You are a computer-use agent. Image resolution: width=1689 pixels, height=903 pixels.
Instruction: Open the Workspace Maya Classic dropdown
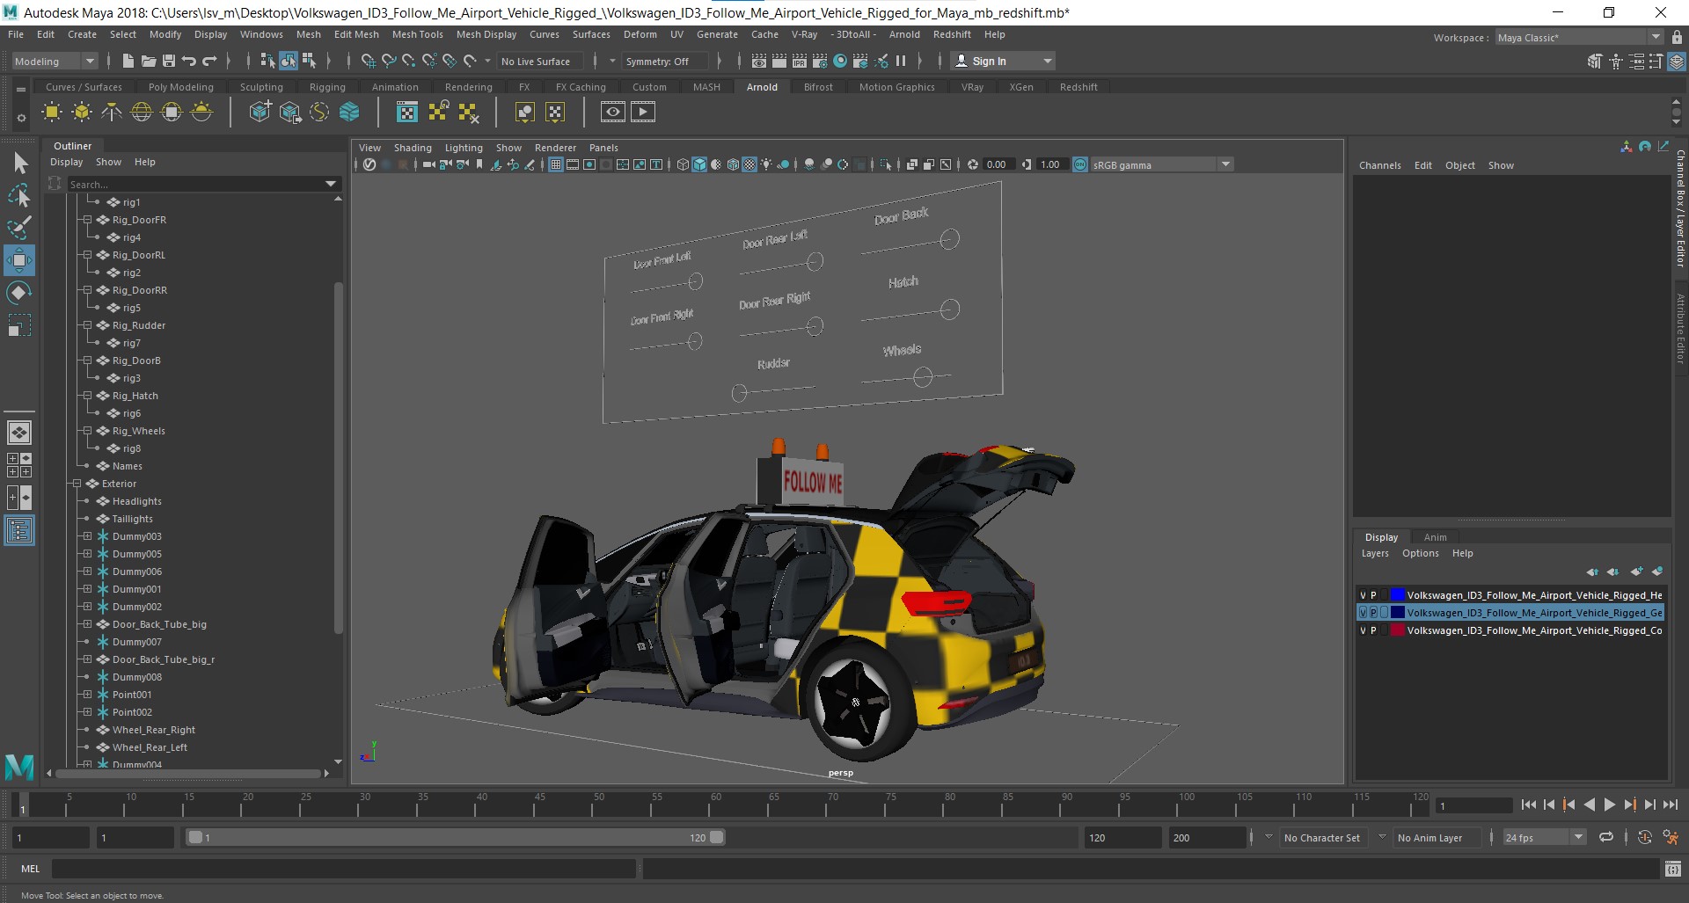[x=1579, y=37]
